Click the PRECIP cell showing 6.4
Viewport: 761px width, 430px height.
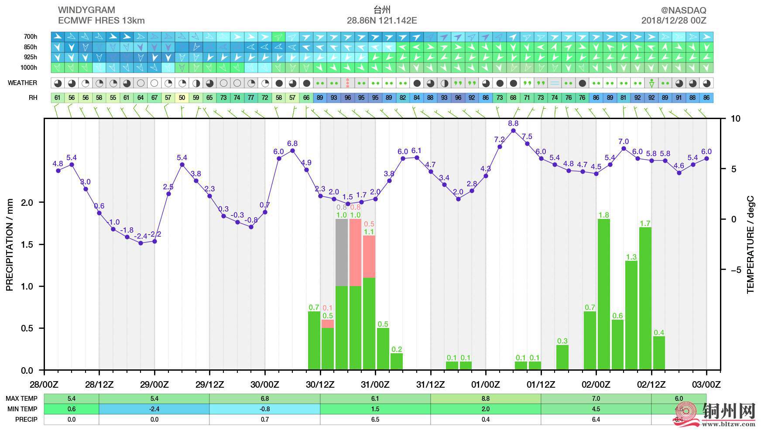point(596,420)
